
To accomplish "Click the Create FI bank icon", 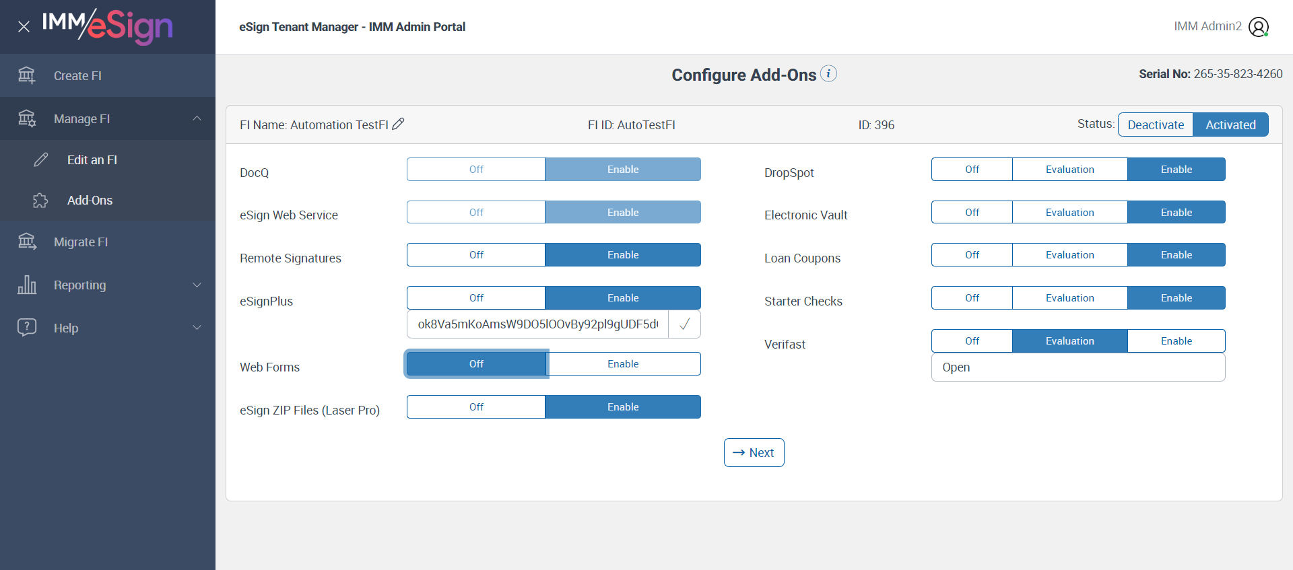I will tap(27, 75).
